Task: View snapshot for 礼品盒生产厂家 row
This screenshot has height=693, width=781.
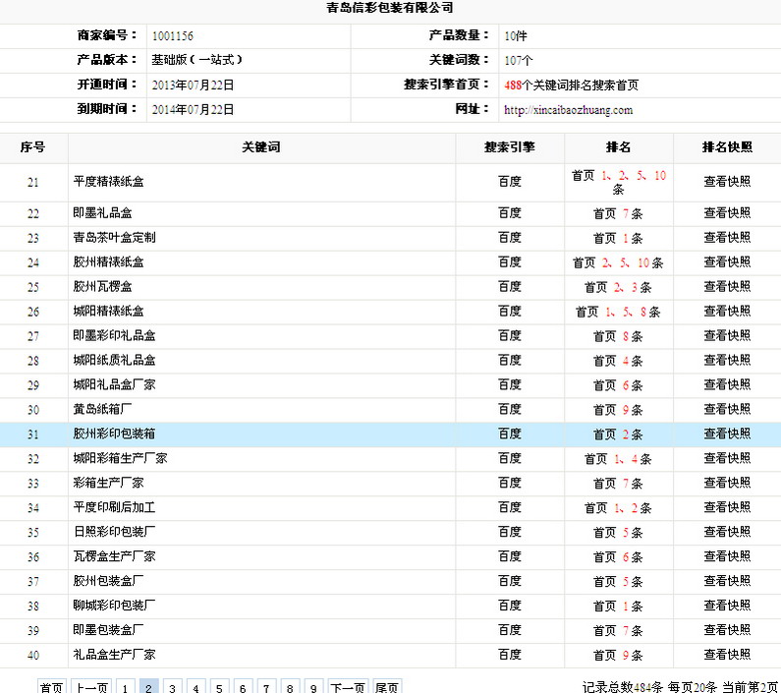Action: (x=727, y=656)
